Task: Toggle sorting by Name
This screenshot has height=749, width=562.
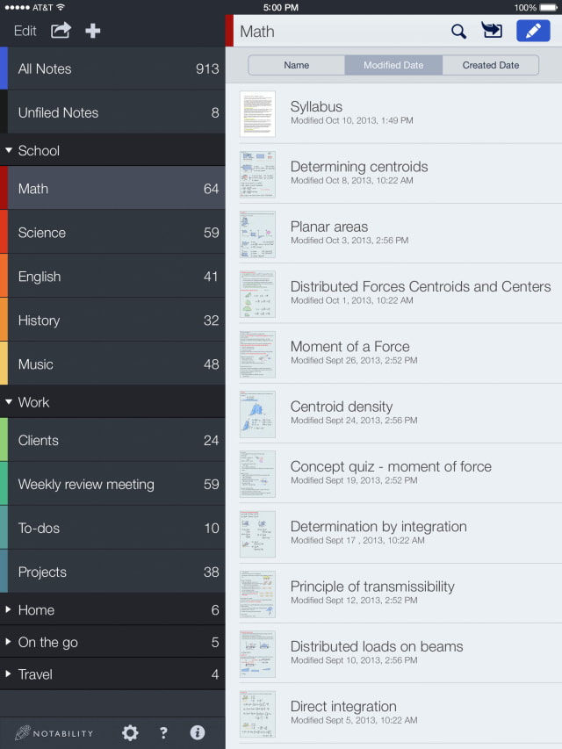Action: point(297,64)
